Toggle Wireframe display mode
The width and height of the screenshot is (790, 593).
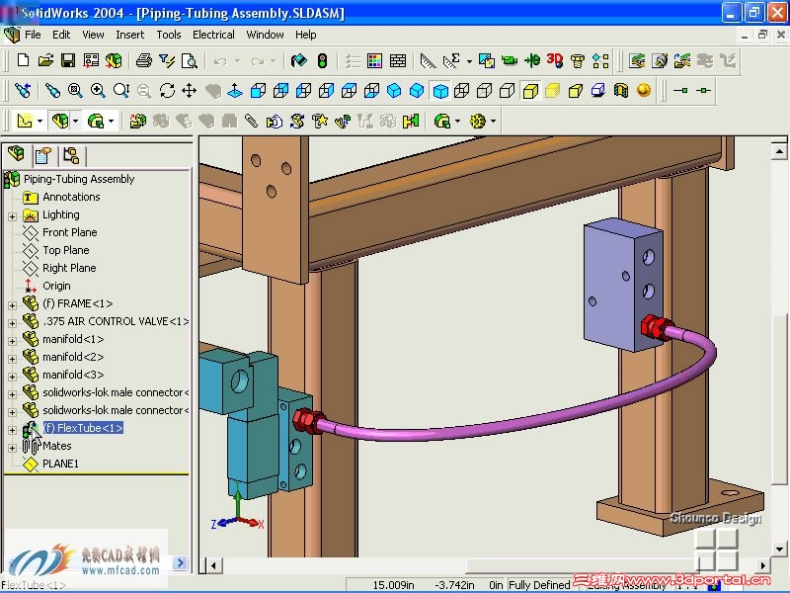pos(461,91)
